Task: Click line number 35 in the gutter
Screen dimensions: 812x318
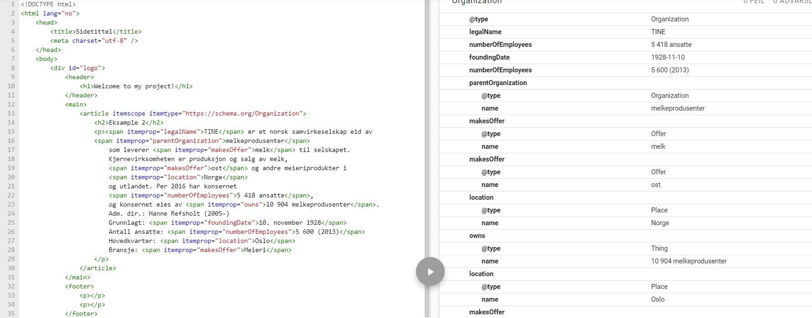Action: coord(11,313)
